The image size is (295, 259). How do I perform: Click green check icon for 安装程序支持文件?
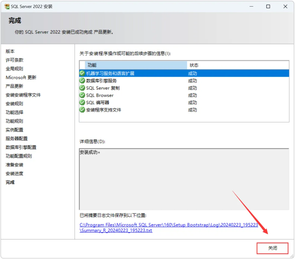click(82, 110)
